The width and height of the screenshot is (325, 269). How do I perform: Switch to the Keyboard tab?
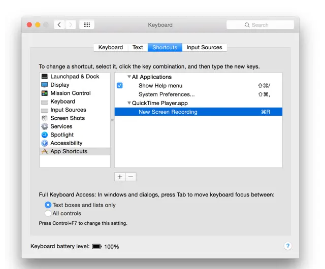coord(110,48)
